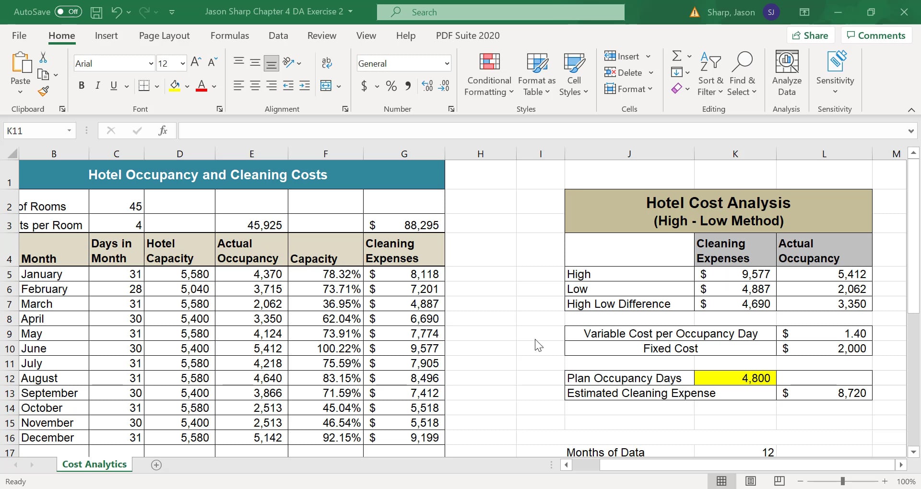Click the Comments button
Screen dimensions: 921x489
click(876, 35)
